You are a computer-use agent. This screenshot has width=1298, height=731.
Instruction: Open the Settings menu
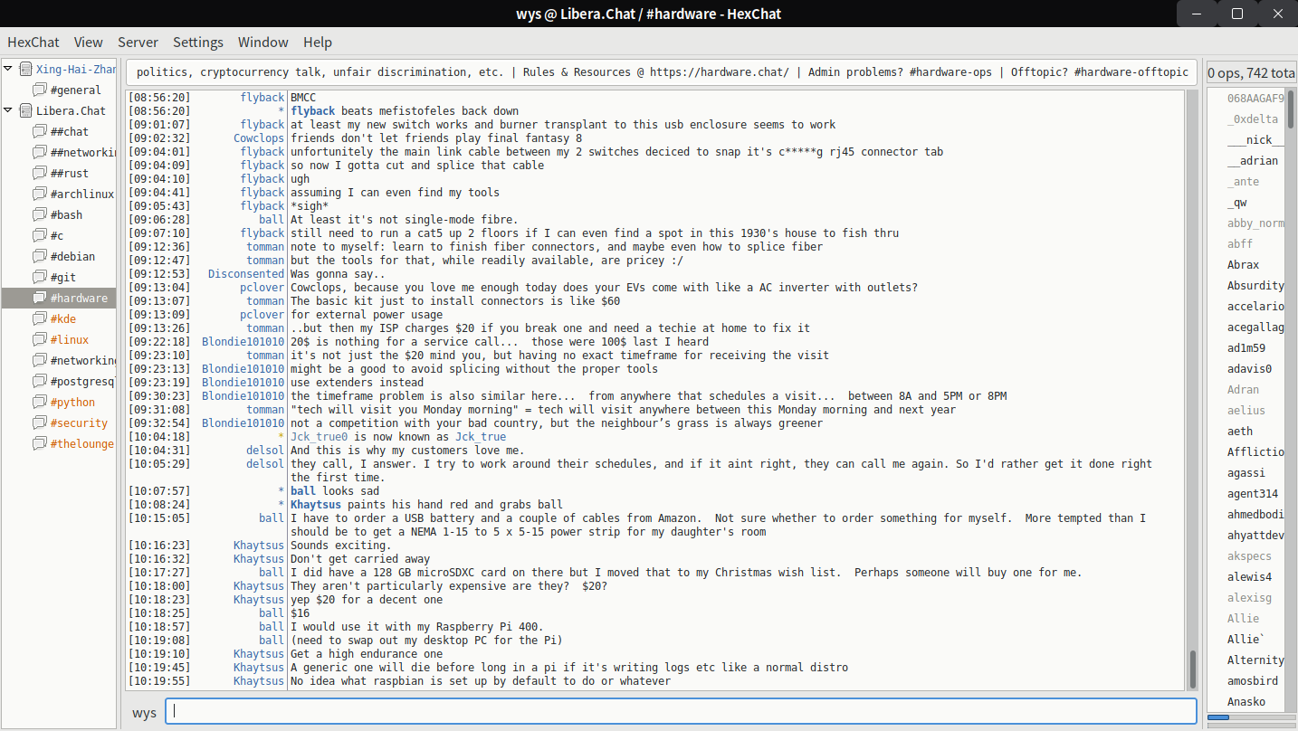tap(198, 42)
